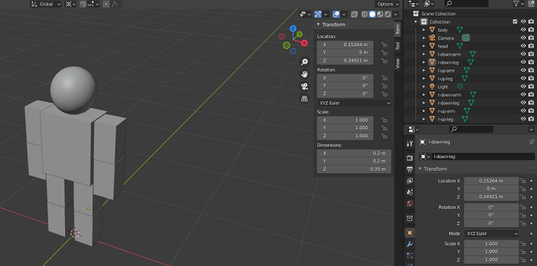Open Object properties tab
The width and height of the screenshot is (537, 266).
click(409, 233)
